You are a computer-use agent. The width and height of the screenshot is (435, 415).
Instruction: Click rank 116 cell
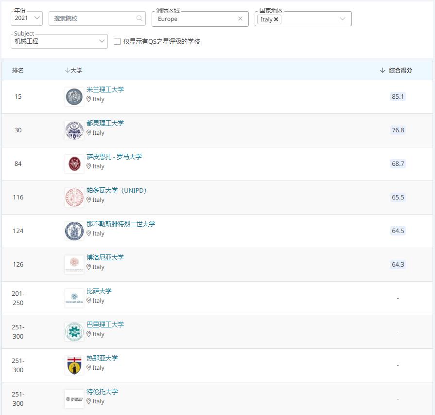[18, 198]
